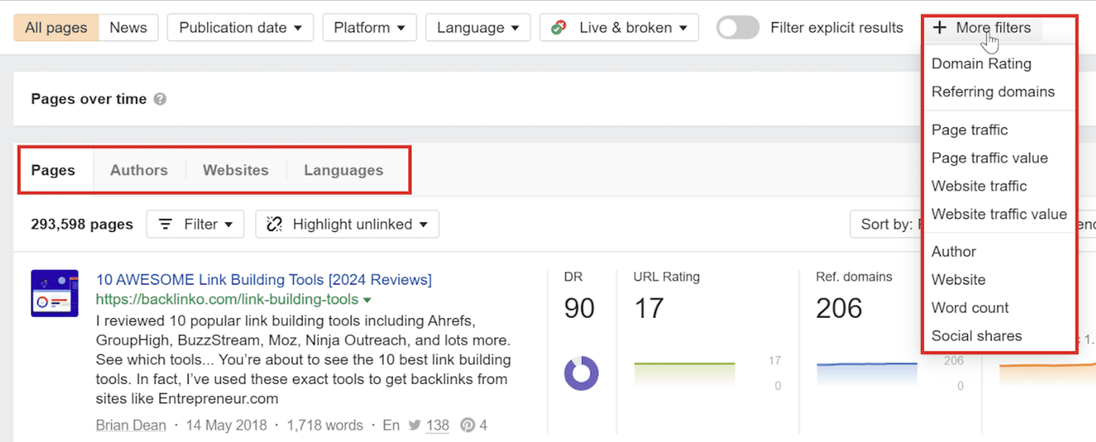Image resolution: width=1096 pixels, height=442 pixels.
Task: Open the Live & broken dropdown
Action: [x=619, y=27]
